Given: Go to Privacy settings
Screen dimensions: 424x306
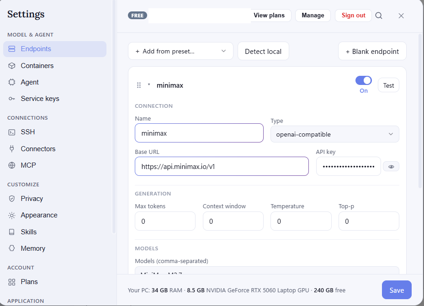Looking at the screenshot, I should pyautogui.click(x=55, y=199).
